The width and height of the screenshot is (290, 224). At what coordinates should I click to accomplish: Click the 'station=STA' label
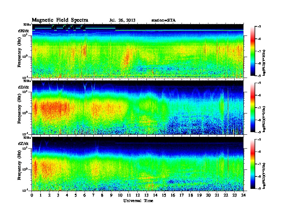164,20
